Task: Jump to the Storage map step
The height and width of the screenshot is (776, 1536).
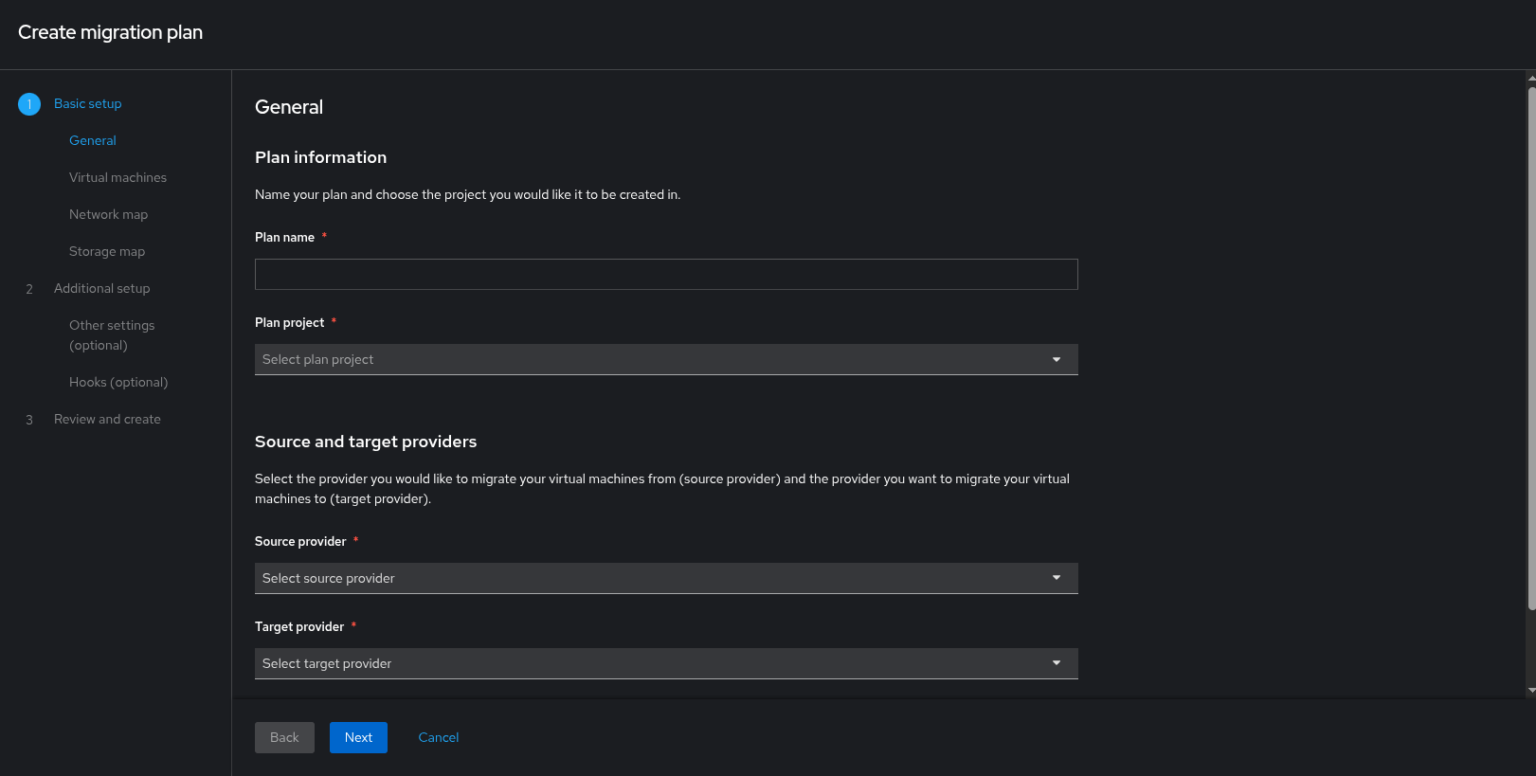Action: click(107, 252)
